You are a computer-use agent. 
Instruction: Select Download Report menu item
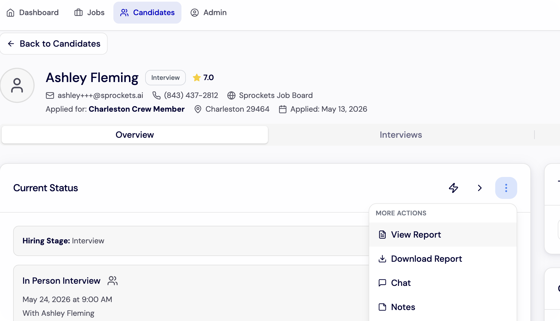coord(443,259)
